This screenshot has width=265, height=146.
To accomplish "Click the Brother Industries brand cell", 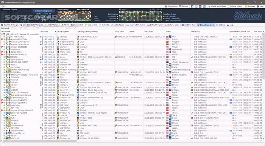I will tap(179, 75).
